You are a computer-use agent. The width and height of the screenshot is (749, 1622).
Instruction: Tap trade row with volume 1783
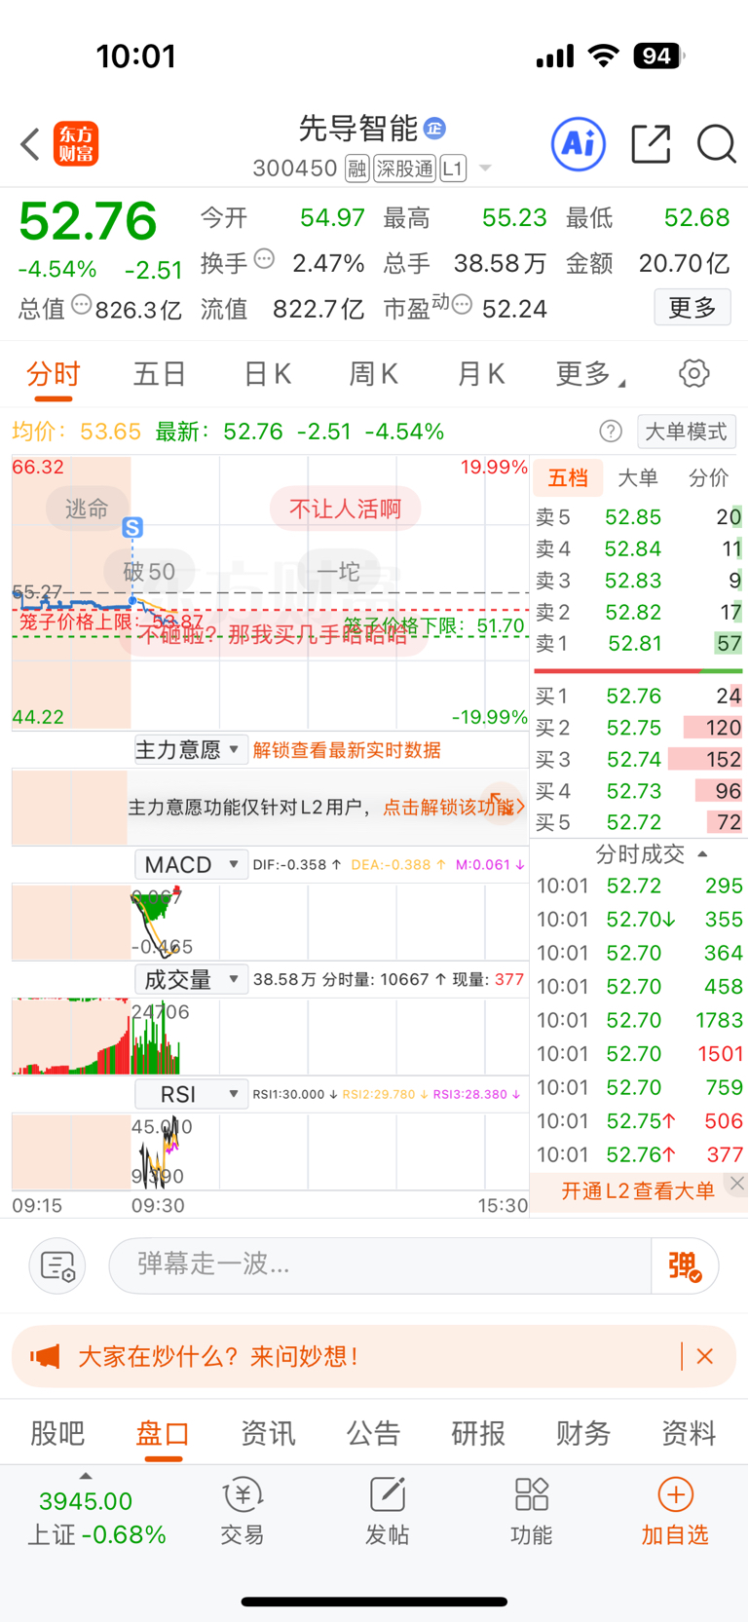click(x=640, y=1020)
